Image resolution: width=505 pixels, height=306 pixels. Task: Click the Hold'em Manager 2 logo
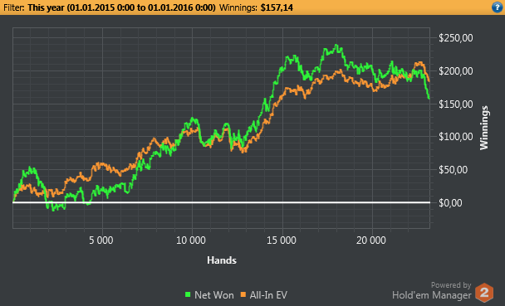coord(484,293)
